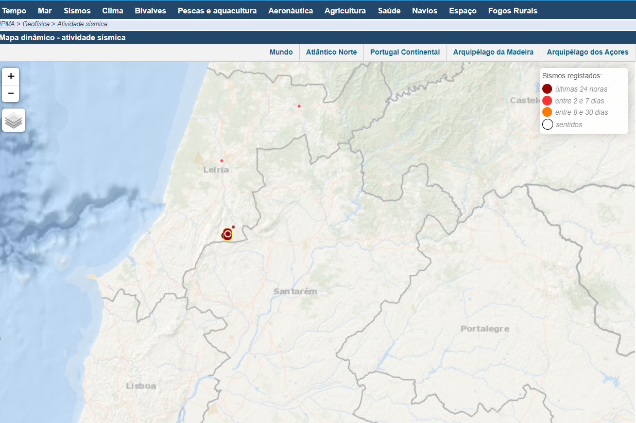Zoom out of the seismic map
This screenshot has height=423, width=636.
pyautogui.click(x=11, y=94)
